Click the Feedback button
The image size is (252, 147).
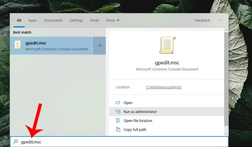coord(202,20)
